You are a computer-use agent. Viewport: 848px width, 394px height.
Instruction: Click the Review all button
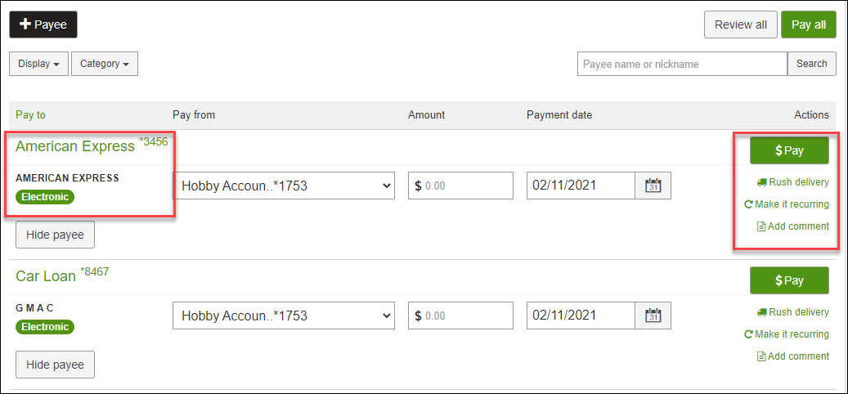click(740, 25)
